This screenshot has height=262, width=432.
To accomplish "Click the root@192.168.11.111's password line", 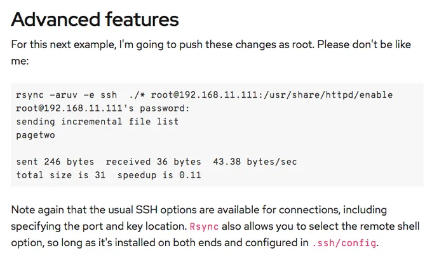I will click(x=103, y=108).
